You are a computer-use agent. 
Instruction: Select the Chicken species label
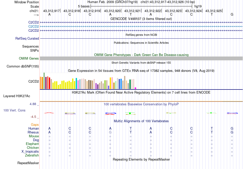[x=33, y=148]
